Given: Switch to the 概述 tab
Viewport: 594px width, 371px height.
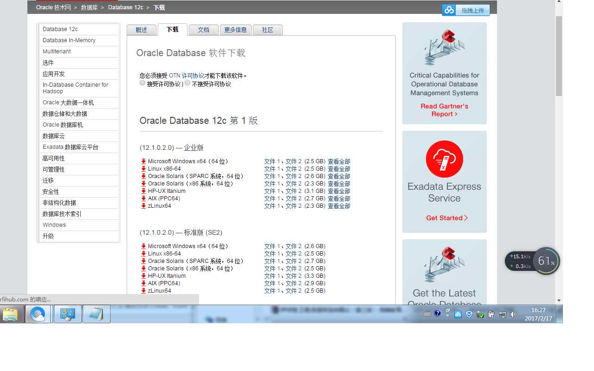Looking at the screenshot, I should (142, 30).
